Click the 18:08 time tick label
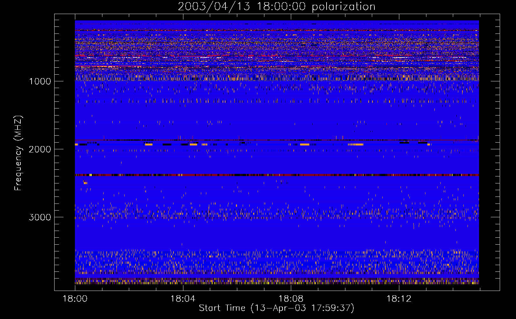516x319 pixels. pos(291,299)
